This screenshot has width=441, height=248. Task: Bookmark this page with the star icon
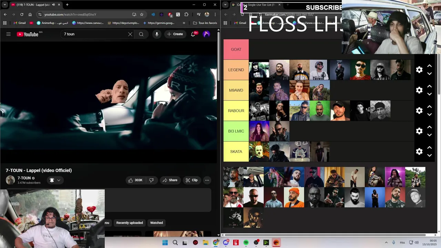coord(142,14)
